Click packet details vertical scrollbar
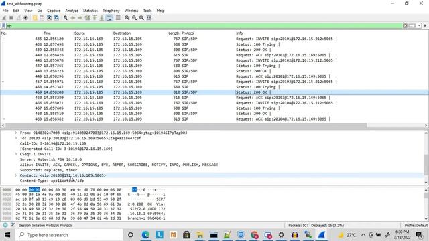 click(x=426, y=165)
